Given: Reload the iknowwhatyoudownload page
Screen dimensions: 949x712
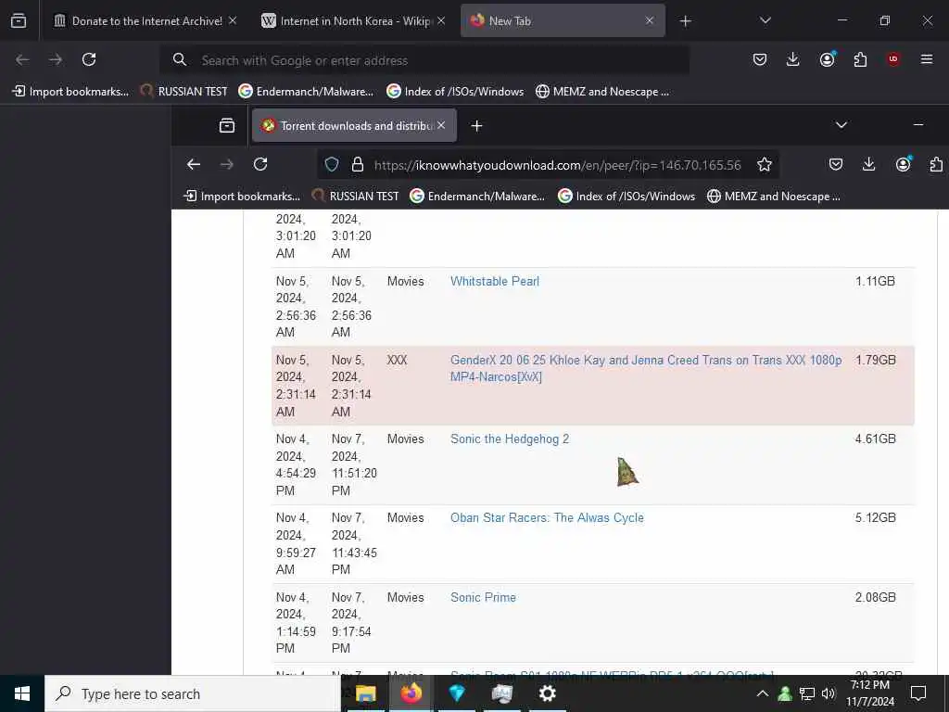Looking at the screenshot, I should click(260, 164).
